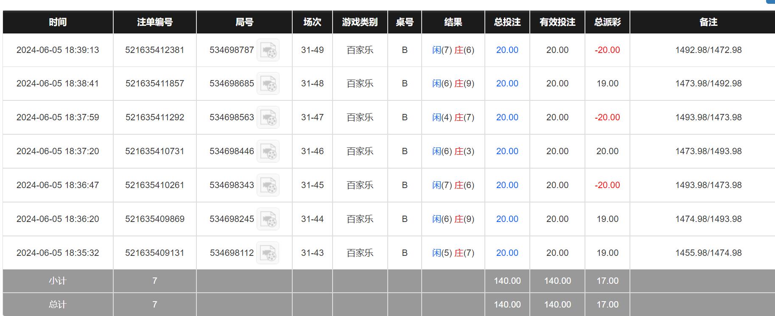Screen dimensions: 775x316
Task: Click the 注单编号 column header
Action: pyautogui.click(x=154, y=22)
